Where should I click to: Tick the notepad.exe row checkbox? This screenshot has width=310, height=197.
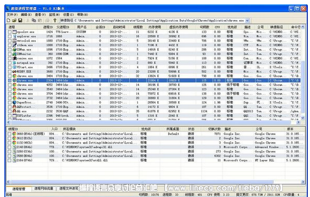[x=10, y=63]
